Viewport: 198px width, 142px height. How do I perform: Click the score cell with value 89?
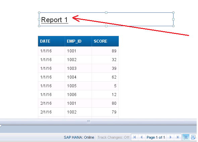(105, 51)
